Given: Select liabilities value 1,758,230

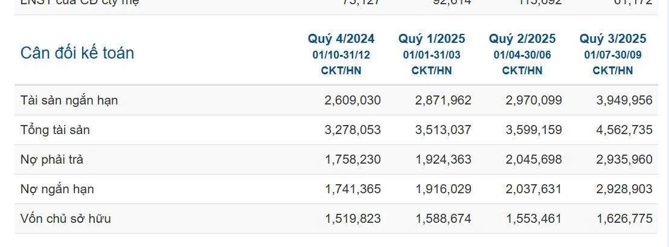Looking at the screenshot, I should (x=353, y=159).
